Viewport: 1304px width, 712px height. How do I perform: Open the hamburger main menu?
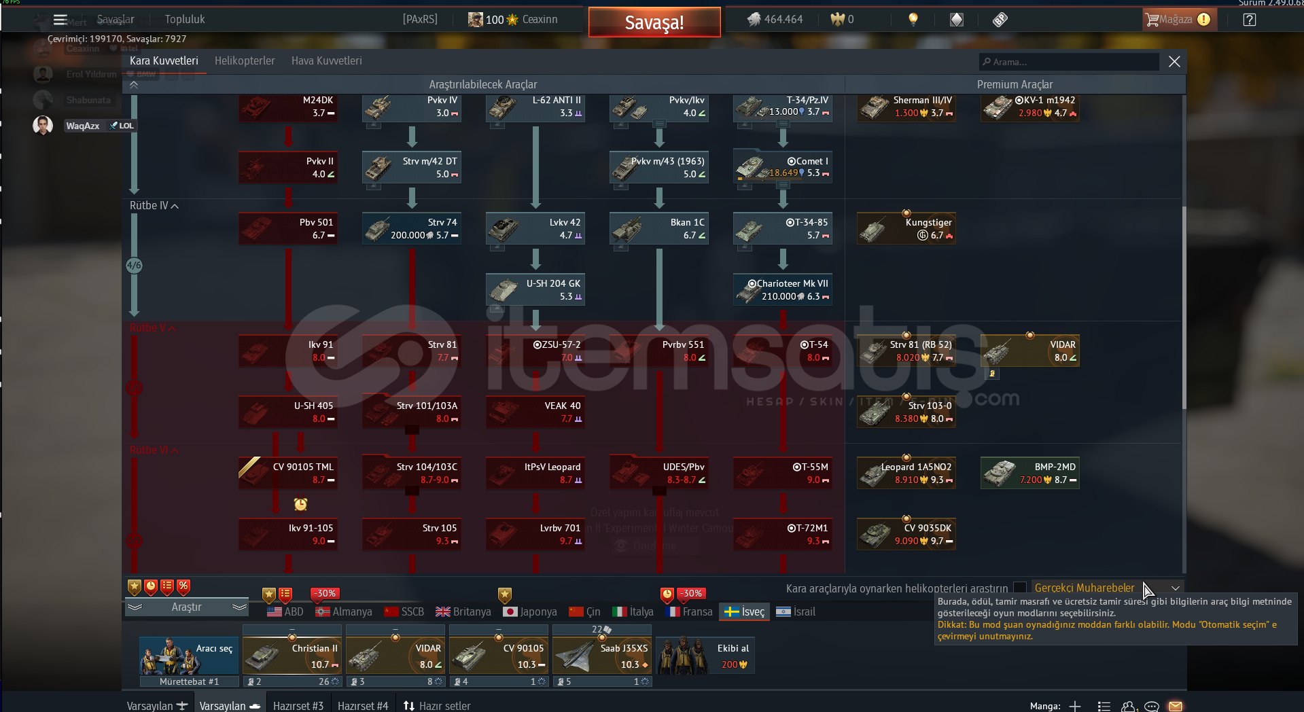point(60,20)
